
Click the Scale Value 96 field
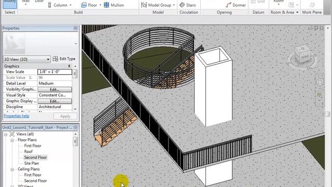click(x=54, y=77)
